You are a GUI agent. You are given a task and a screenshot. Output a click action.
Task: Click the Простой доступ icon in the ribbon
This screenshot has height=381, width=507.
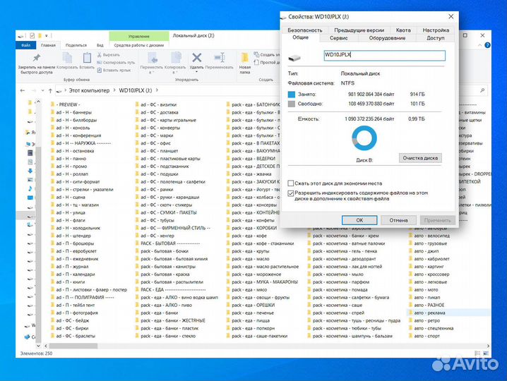(x=256, y=62)
